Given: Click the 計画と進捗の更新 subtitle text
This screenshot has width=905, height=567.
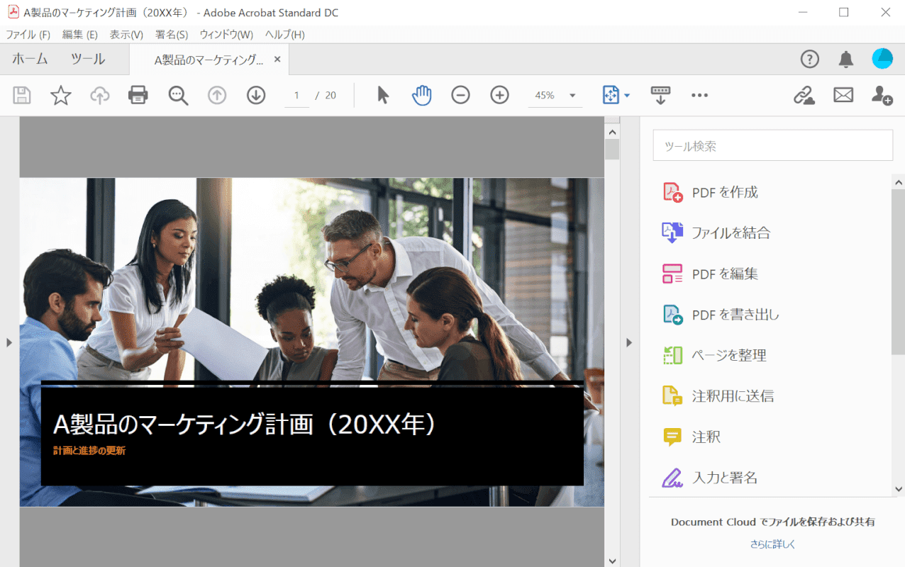Looking at the screenshot, I should click(x=89, y=450).
